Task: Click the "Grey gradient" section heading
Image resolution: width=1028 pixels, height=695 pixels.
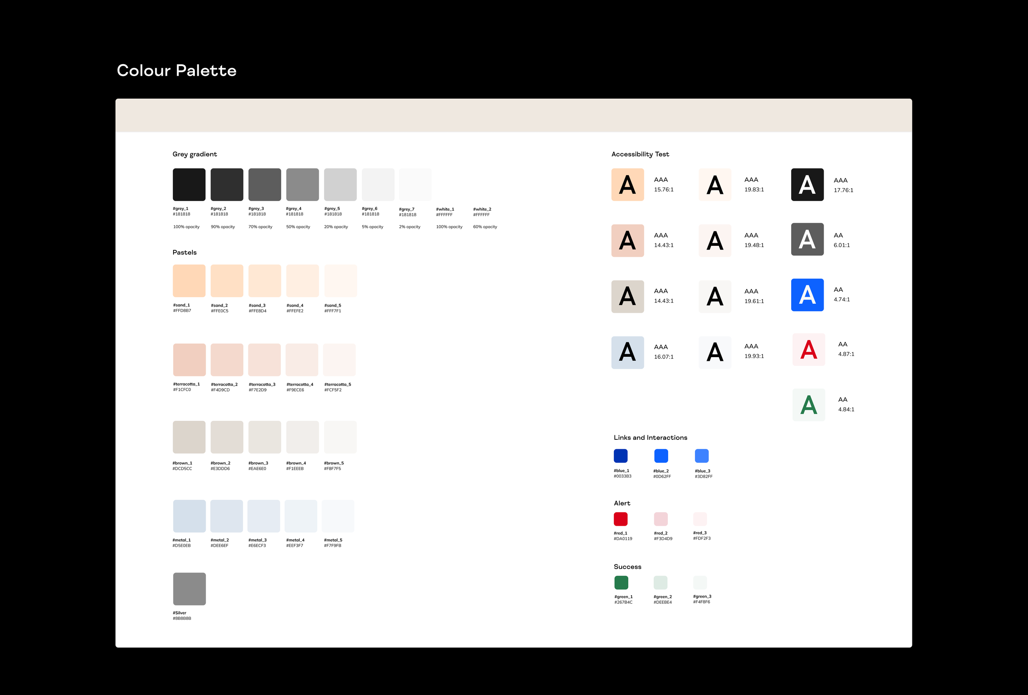Action: click(x=194, y=154)
